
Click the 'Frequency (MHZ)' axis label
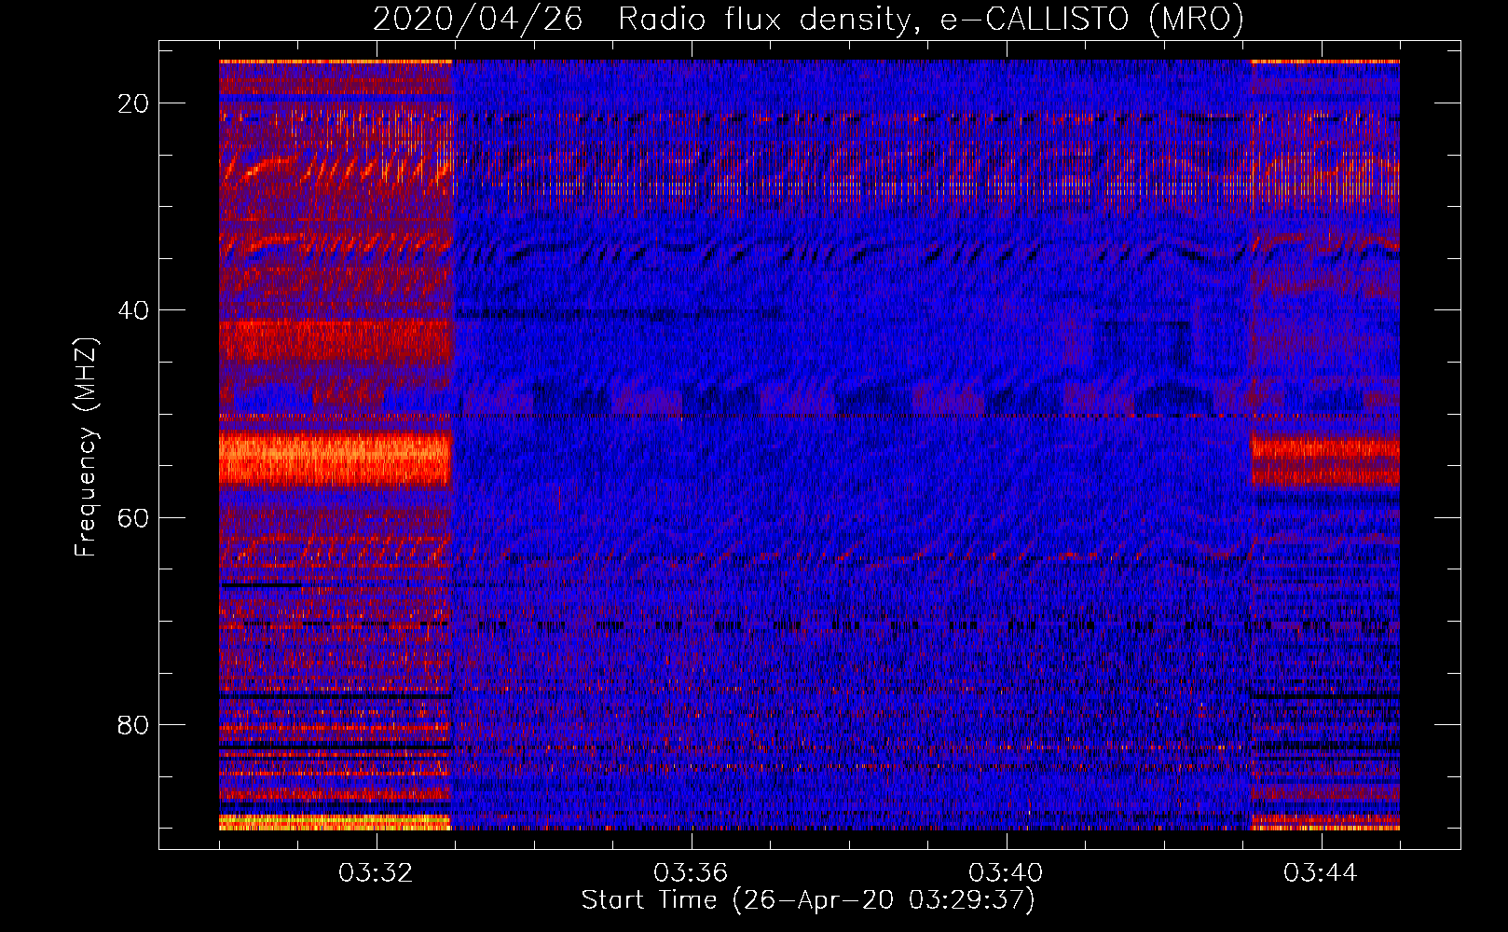[85, 447]
